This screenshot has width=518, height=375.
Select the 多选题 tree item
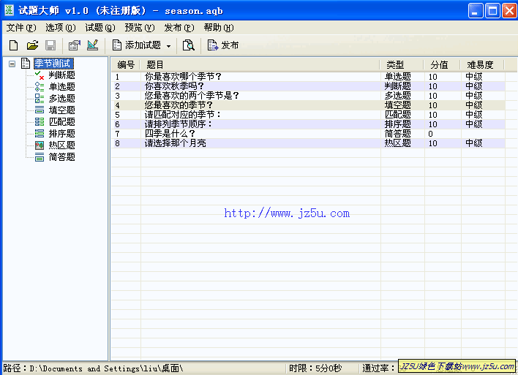61,99
